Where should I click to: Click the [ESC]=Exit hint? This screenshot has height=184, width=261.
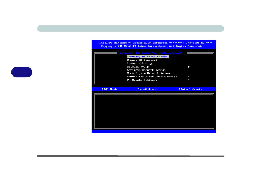point(108,89)
